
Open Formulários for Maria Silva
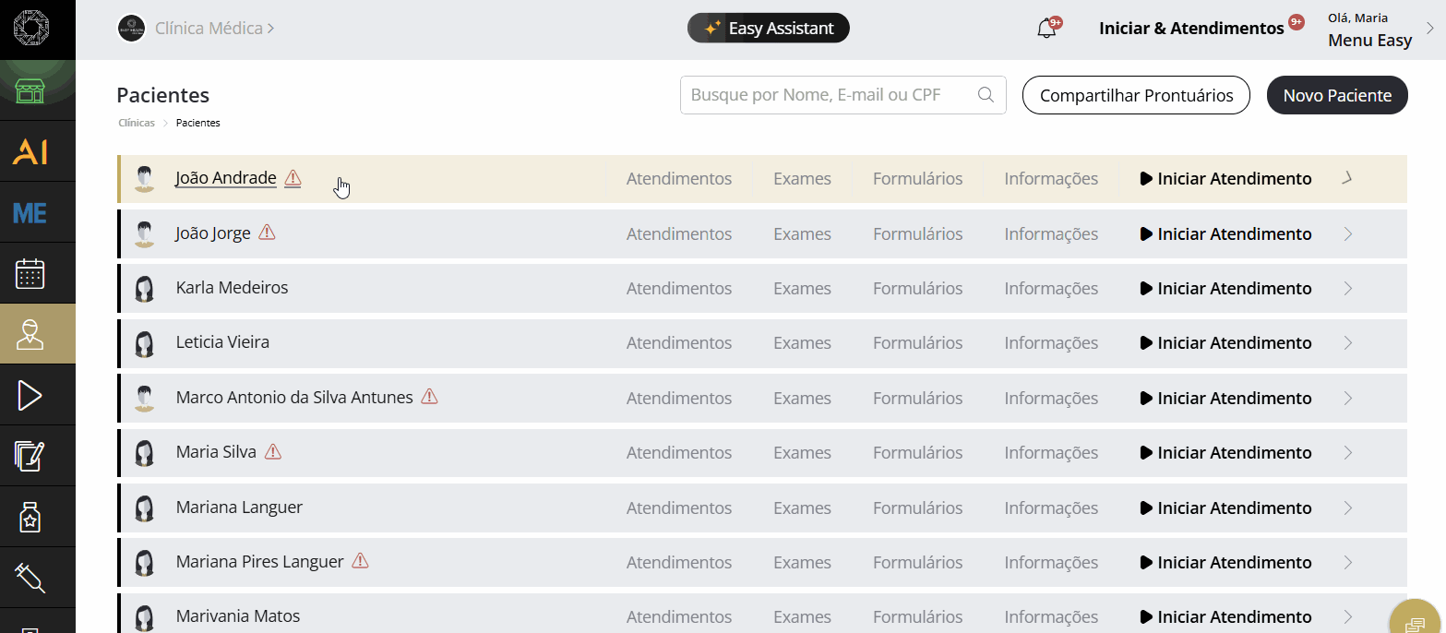(917, 453)
